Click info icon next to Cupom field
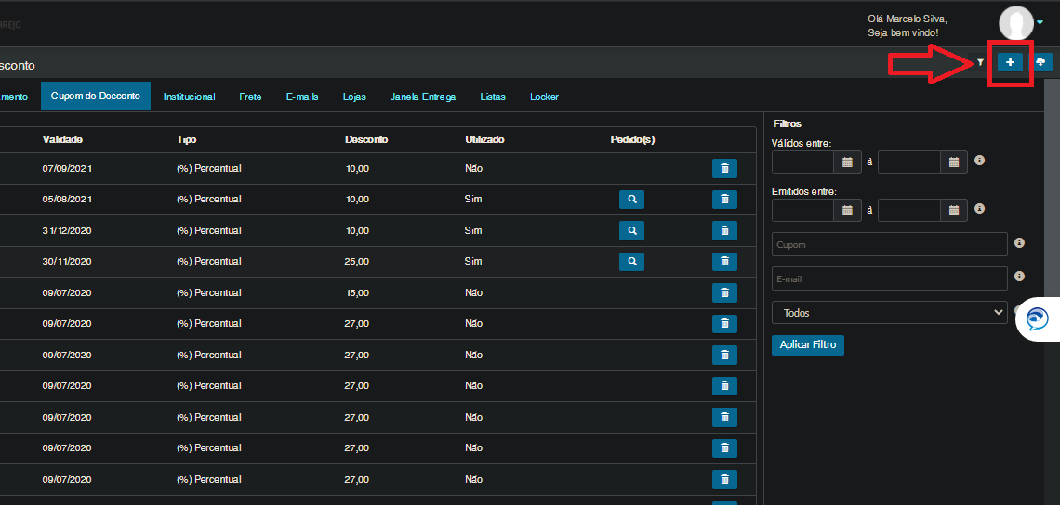Viewport: 1060px width, 505px height. tap(1019, 242)
